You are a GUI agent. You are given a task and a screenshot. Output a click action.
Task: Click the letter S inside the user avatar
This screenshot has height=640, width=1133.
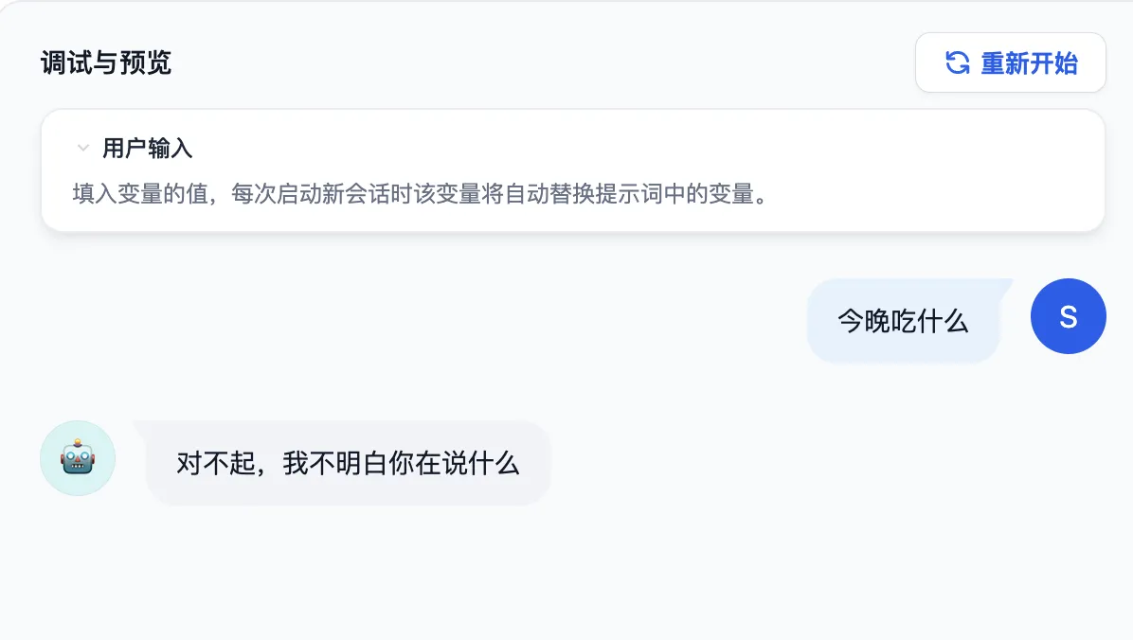[x=1068, y=316]
